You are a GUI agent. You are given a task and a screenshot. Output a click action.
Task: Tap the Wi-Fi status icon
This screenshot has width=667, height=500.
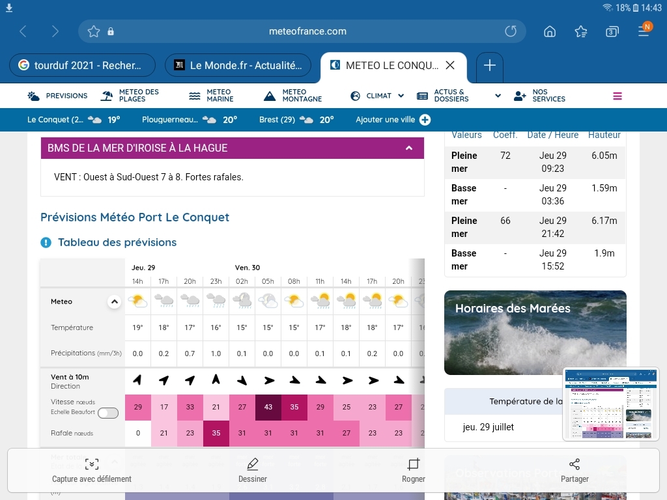pos(608,8)
